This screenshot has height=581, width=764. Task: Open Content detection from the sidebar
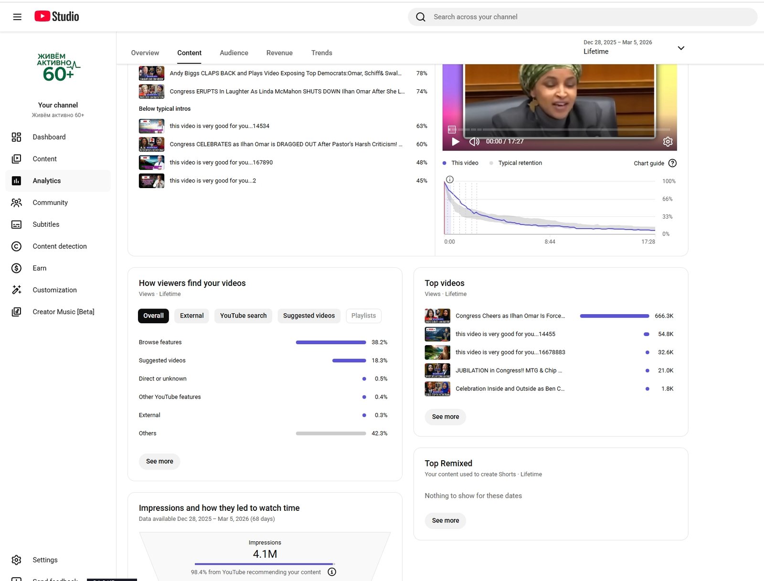coord(59,246)
